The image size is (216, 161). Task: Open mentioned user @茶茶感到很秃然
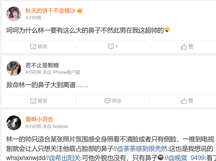point(142,149)
